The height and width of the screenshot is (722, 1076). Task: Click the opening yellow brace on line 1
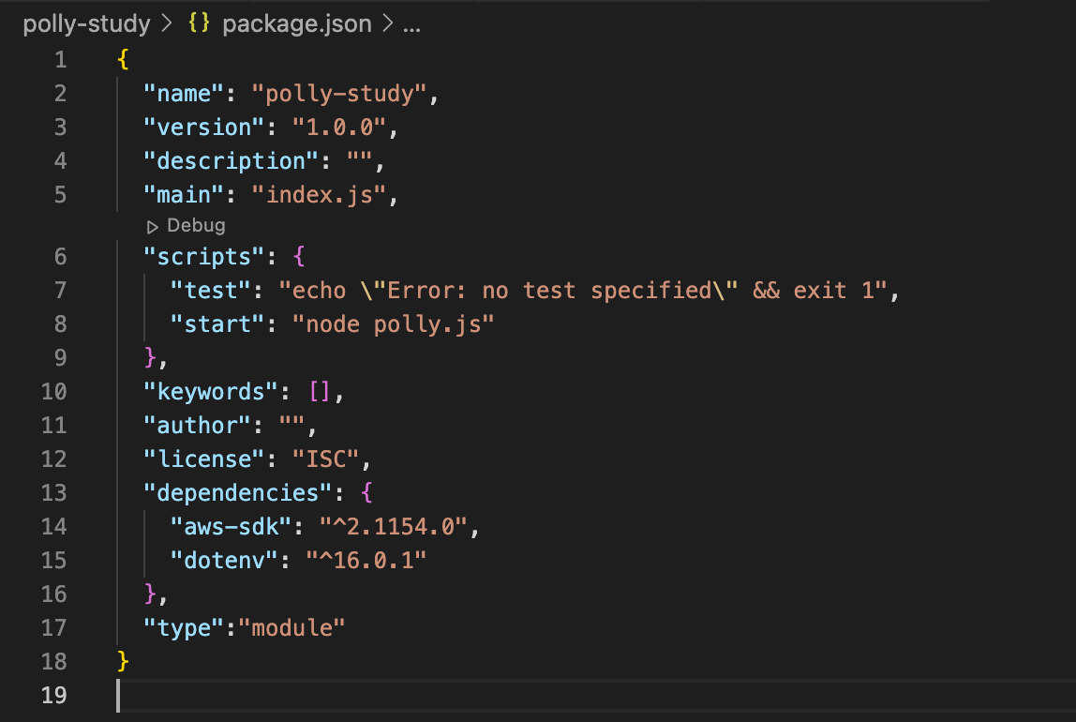(123, 60)
